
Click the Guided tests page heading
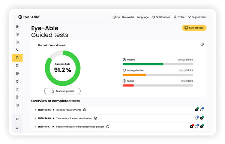tap(49, 35)
